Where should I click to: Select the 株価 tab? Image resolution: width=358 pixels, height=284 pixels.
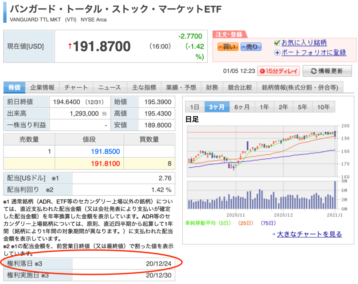[14, 87]
